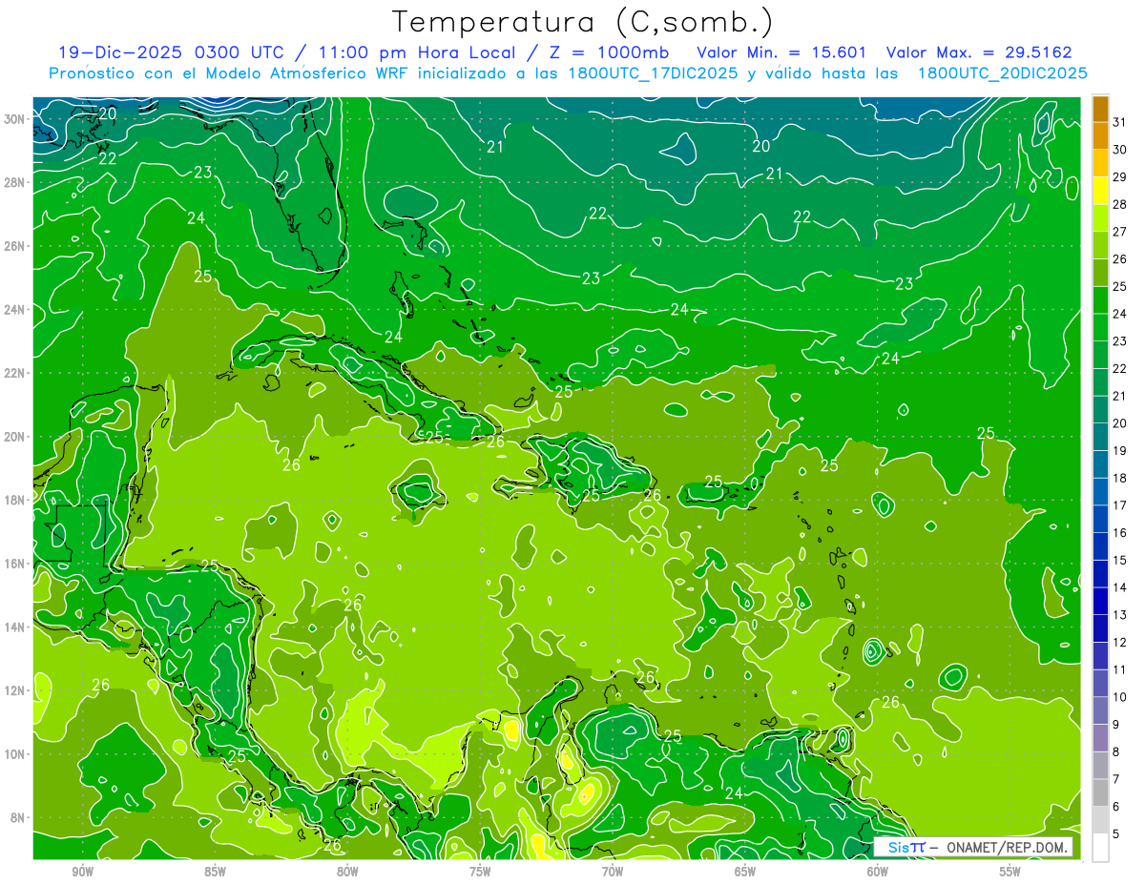This screenshot has height=884, width=1145.
Task: Click the latitude axis label "22N"
Action: pos(15,373)
